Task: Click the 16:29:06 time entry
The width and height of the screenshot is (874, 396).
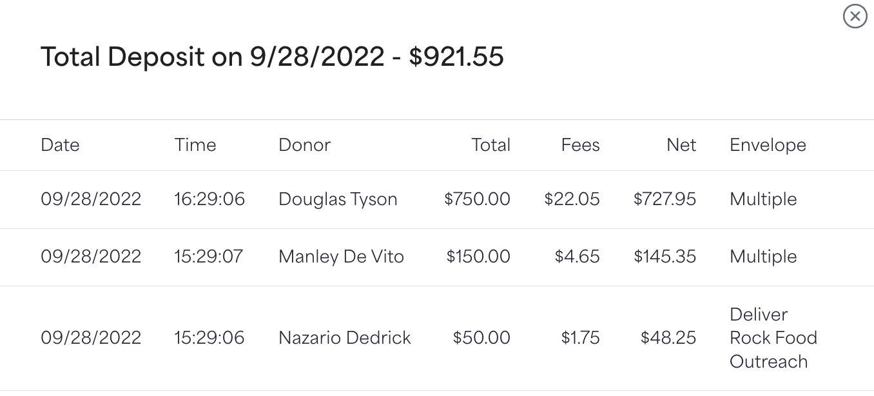Action: point(209,199)
